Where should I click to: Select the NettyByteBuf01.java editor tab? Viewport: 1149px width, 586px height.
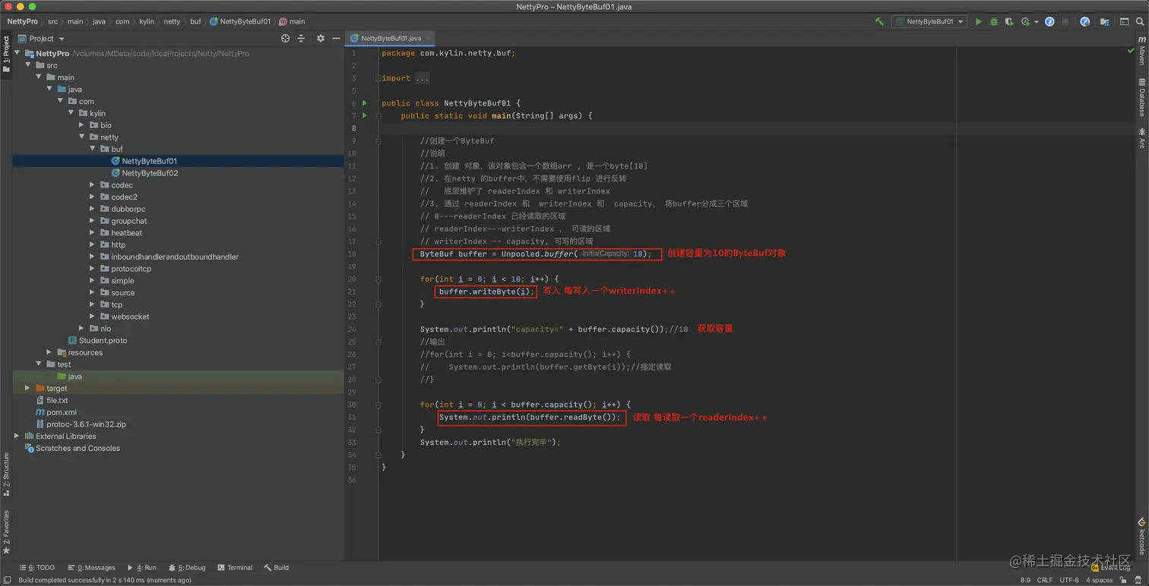(x=390, y=39)
